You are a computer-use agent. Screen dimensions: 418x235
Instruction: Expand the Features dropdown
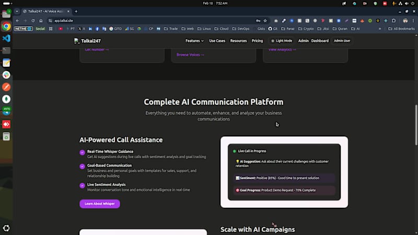point(194,41)
